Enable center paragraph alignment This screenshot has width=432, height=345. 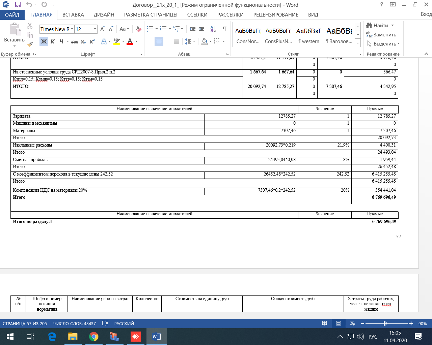pyautogui.click(x=159, y=41)
